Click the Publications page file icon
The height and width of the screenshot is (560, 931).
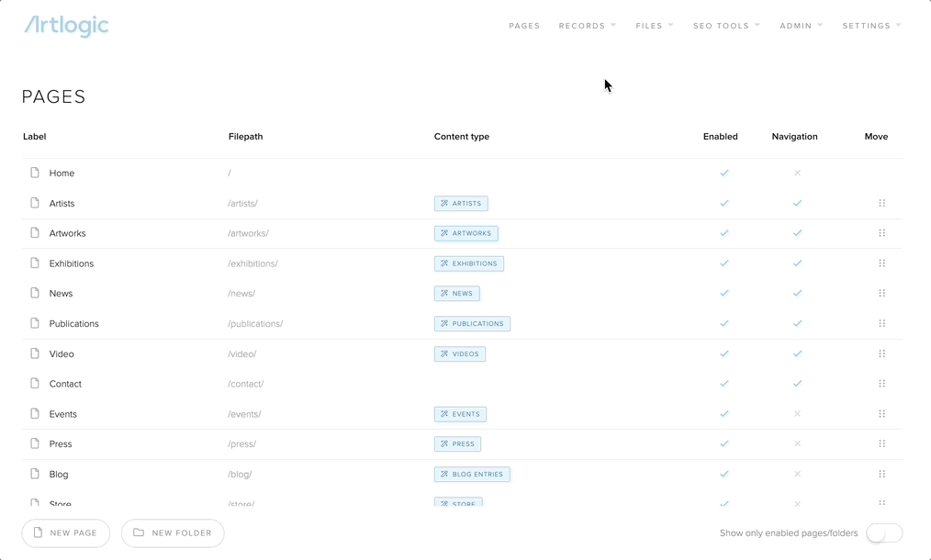pyautogui.click(x=35, y=323)
